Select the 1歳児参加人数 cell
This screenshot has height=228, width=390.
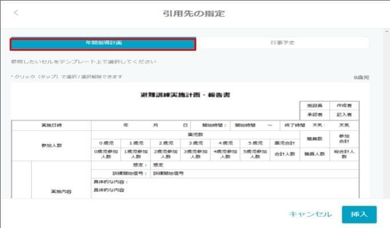[x=136, y=153]
